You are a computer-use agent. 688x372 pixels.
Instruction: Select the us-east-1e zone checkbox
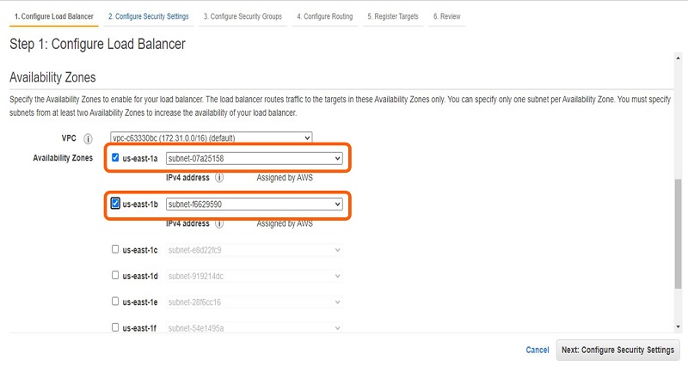point(116,302)
